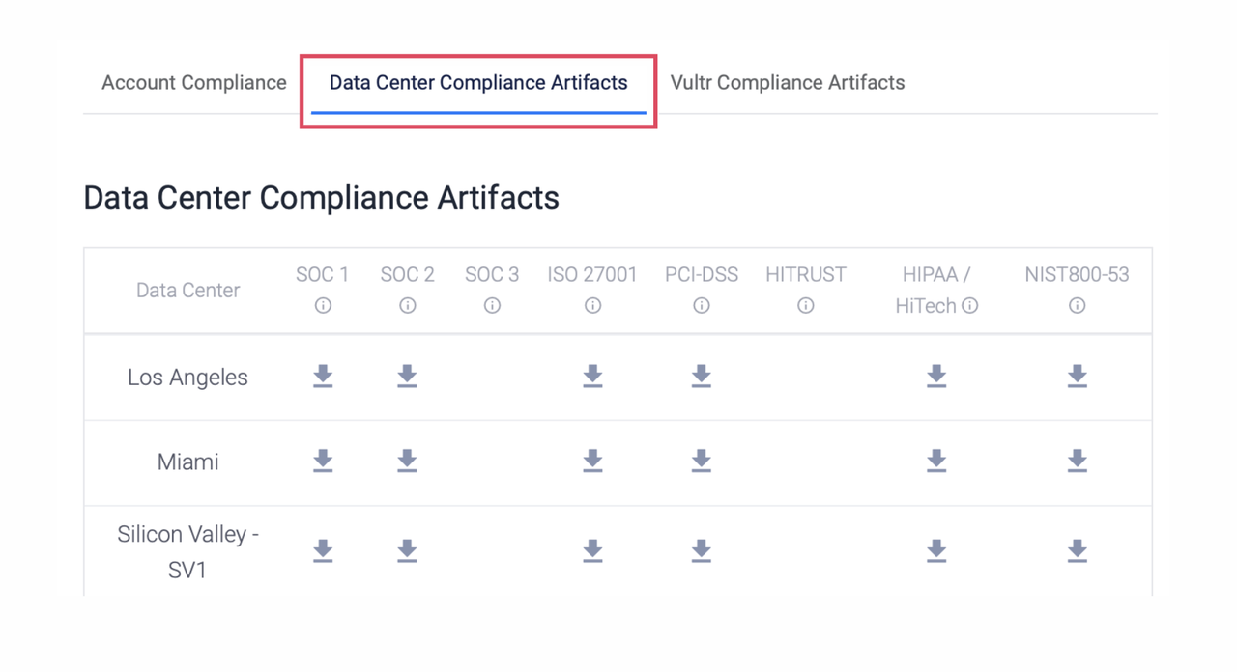Download the SOC 2 report for Silicon Valley - SV1

point(407,550)
